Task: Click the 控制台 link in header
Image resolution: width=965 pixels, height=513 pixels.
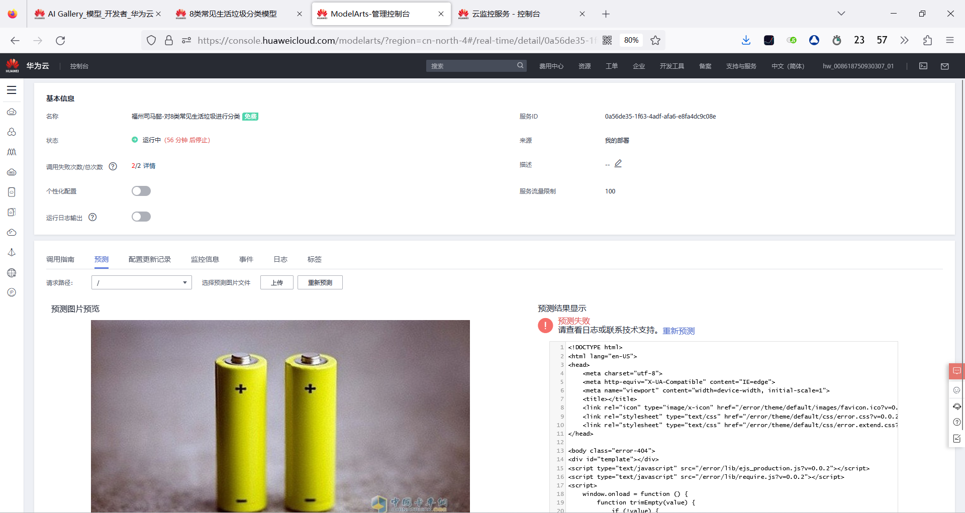Action: (79, 66)
